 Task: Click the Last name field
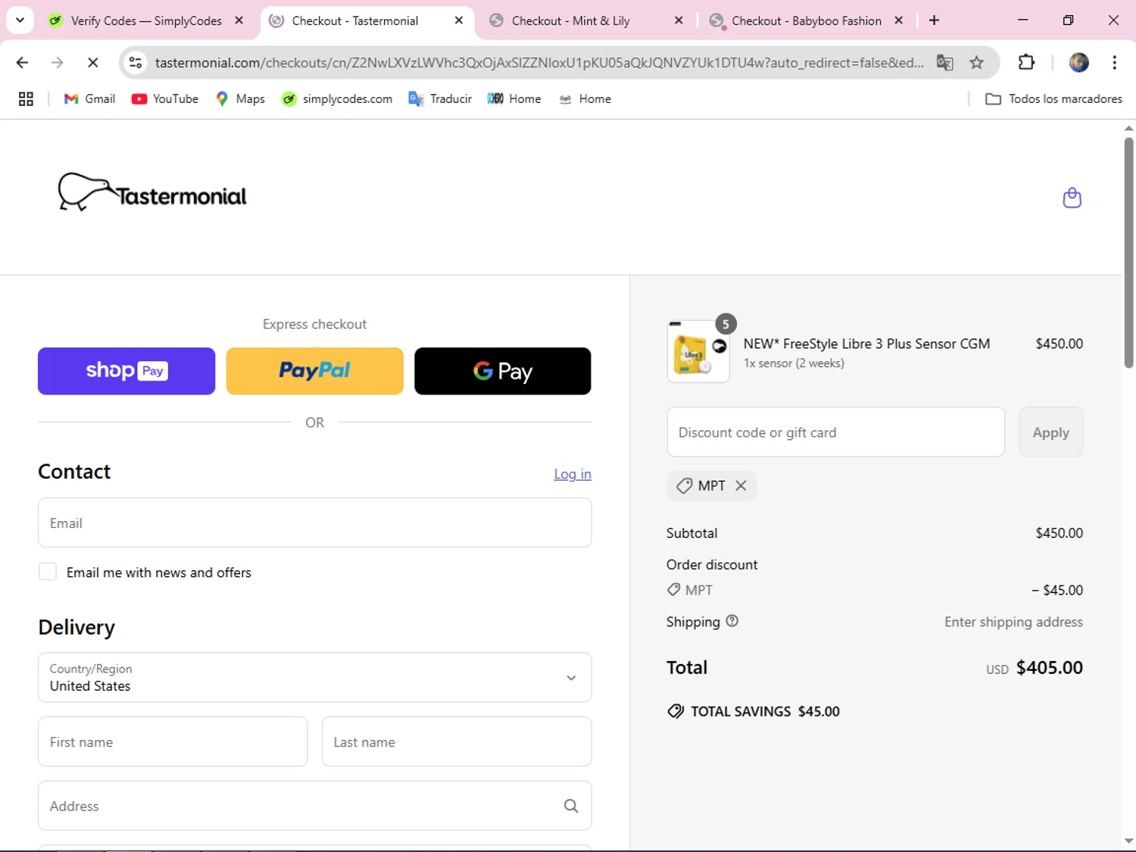pyautogui.click(x=457, y=741)
